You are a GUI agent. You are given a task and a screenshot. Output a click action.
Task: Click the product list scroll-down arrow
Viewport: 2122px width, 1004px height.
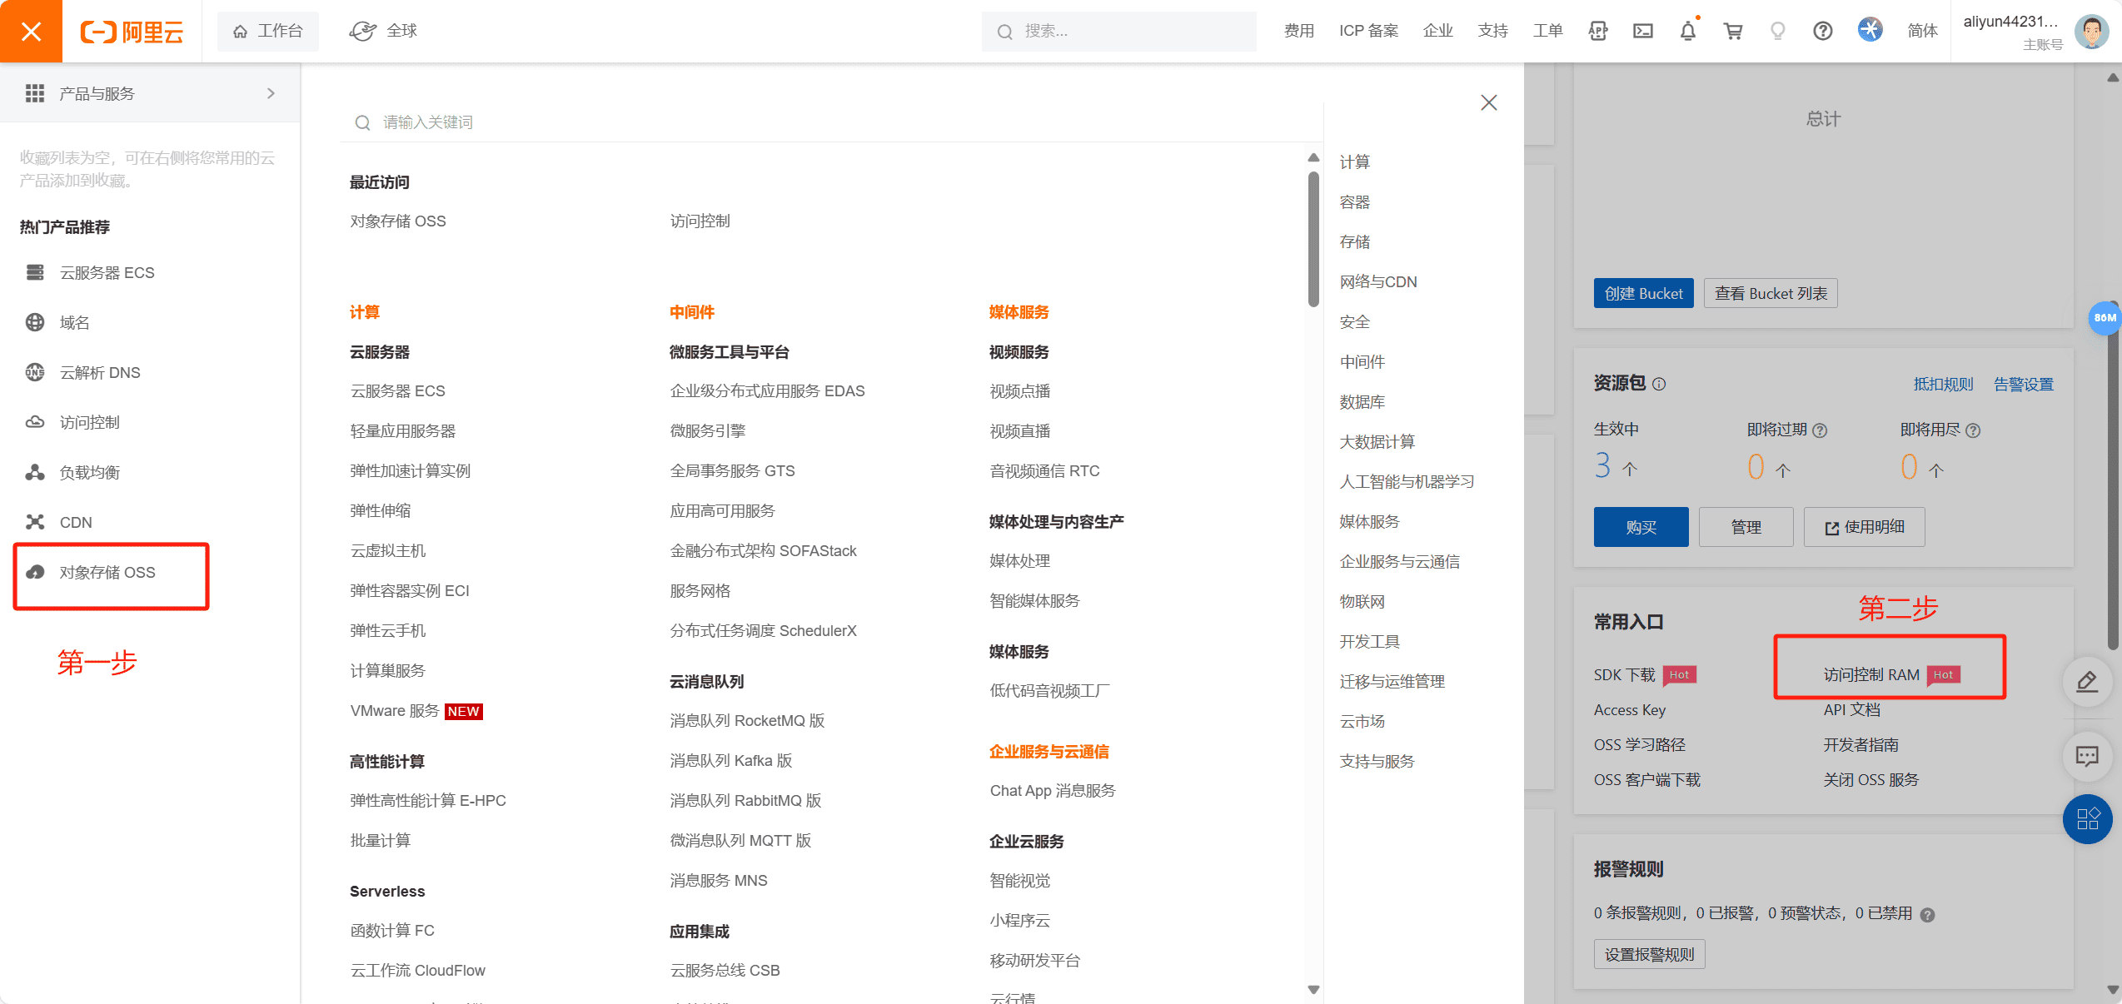click(1313, 989)
